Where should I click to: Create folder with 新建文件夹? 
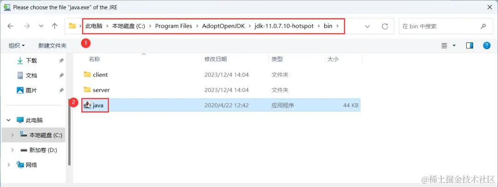[53, 46]
